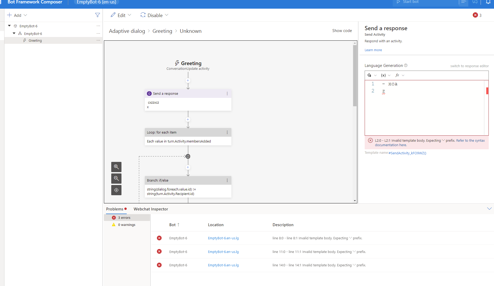The height and width of the screenshot is (286, 494).
Task: Open Branch: if/else node menu
Action: point(227,181)
